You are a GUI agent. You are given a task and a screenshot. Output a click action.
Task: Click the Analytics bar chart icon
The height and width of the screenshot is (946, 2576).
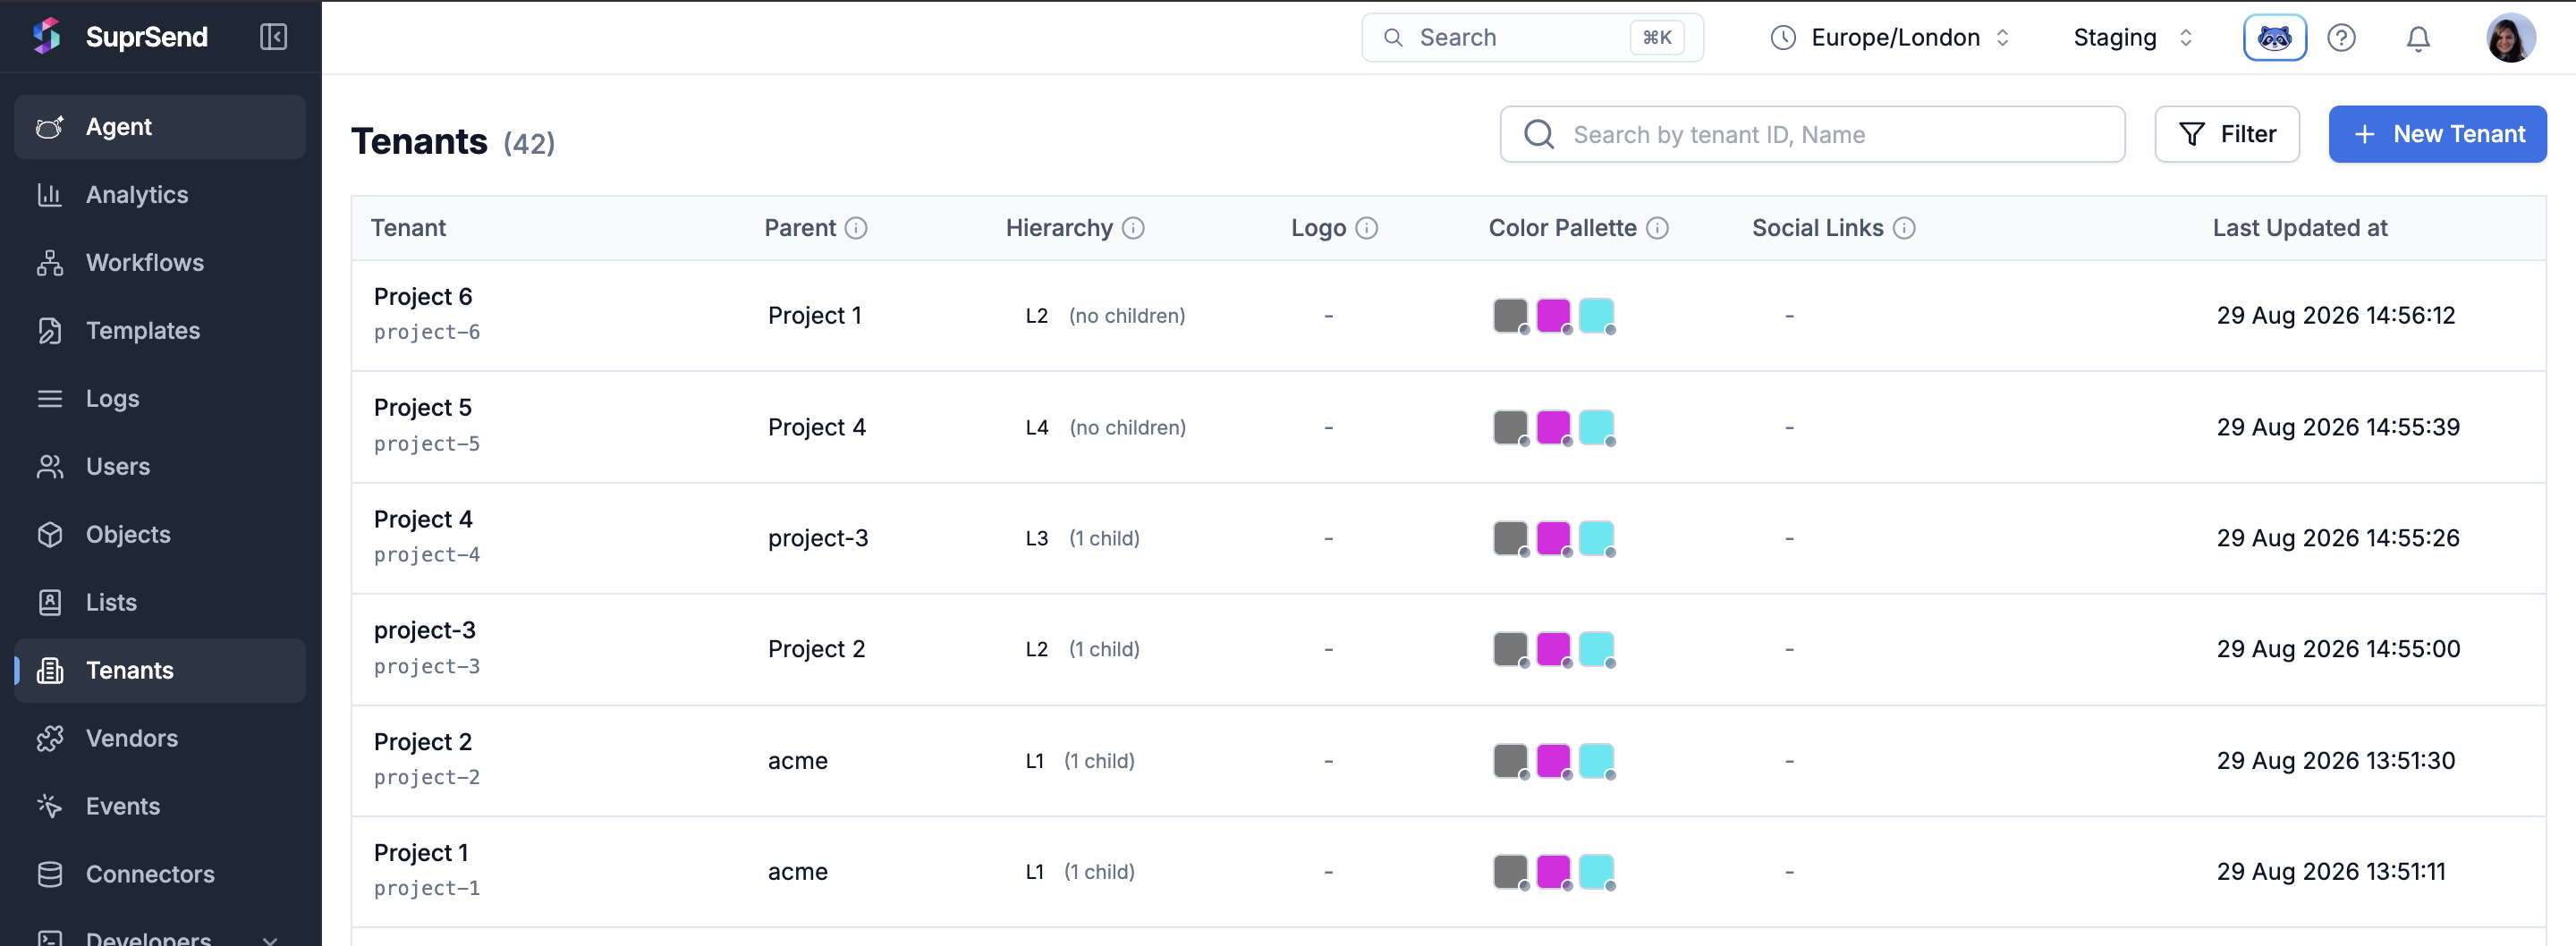point(50,194)
